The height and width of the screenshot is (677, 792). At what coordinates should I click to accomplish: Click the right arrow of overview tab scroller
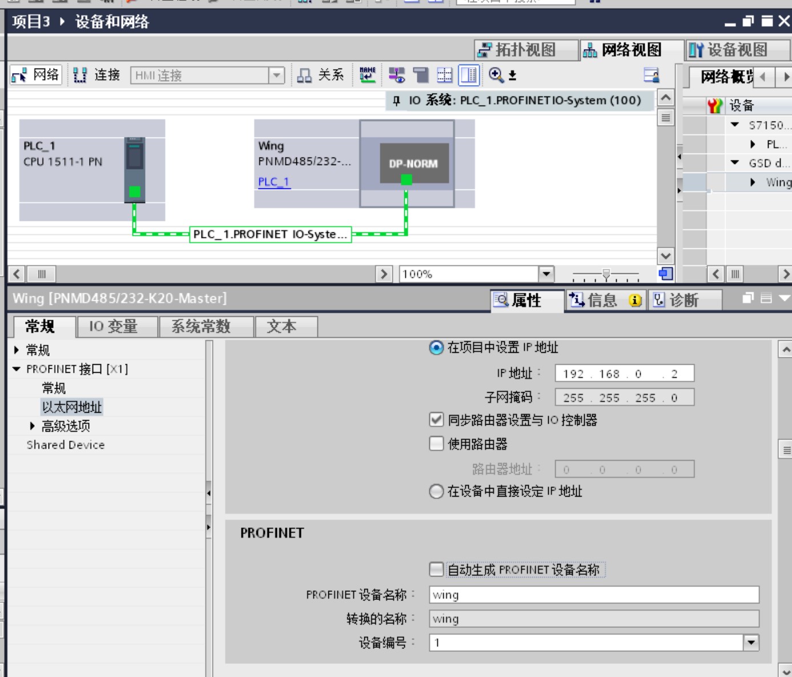tap(786, 77)
